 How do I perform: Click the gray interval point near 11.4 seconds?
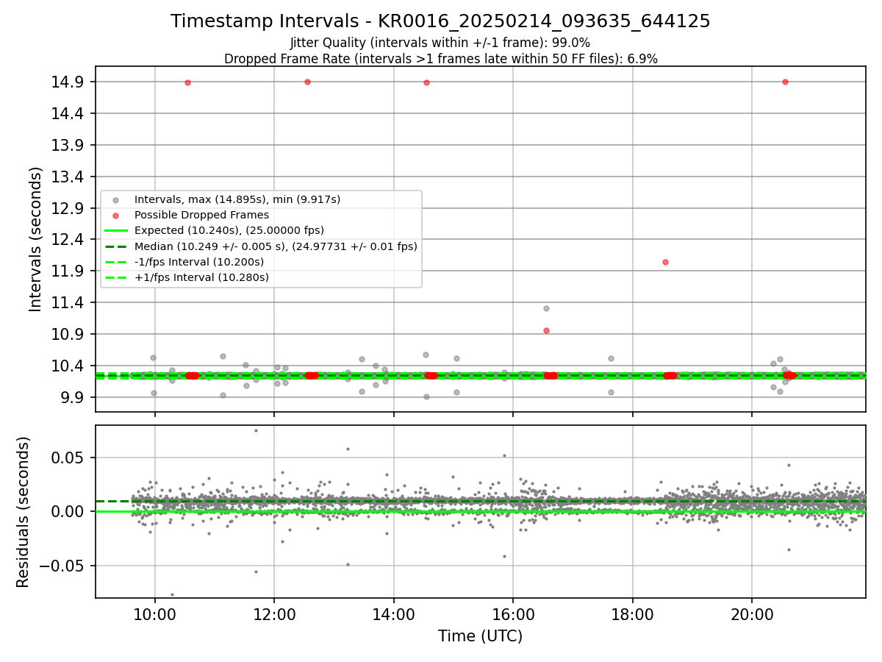546,308
